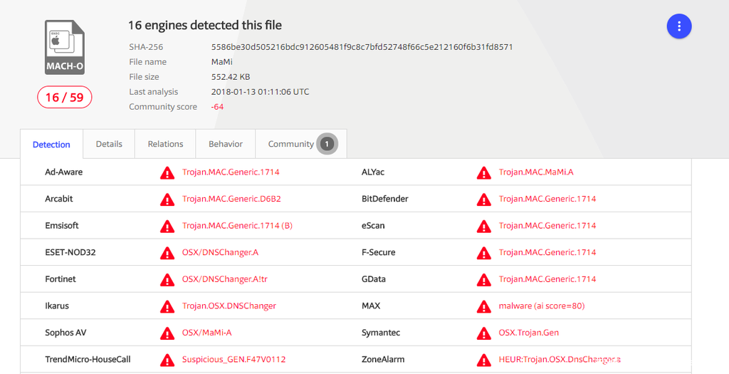The image size is (729, 374).
Task: Click the alert icon for ZoneAlarm detection
Action: point(484,360)
